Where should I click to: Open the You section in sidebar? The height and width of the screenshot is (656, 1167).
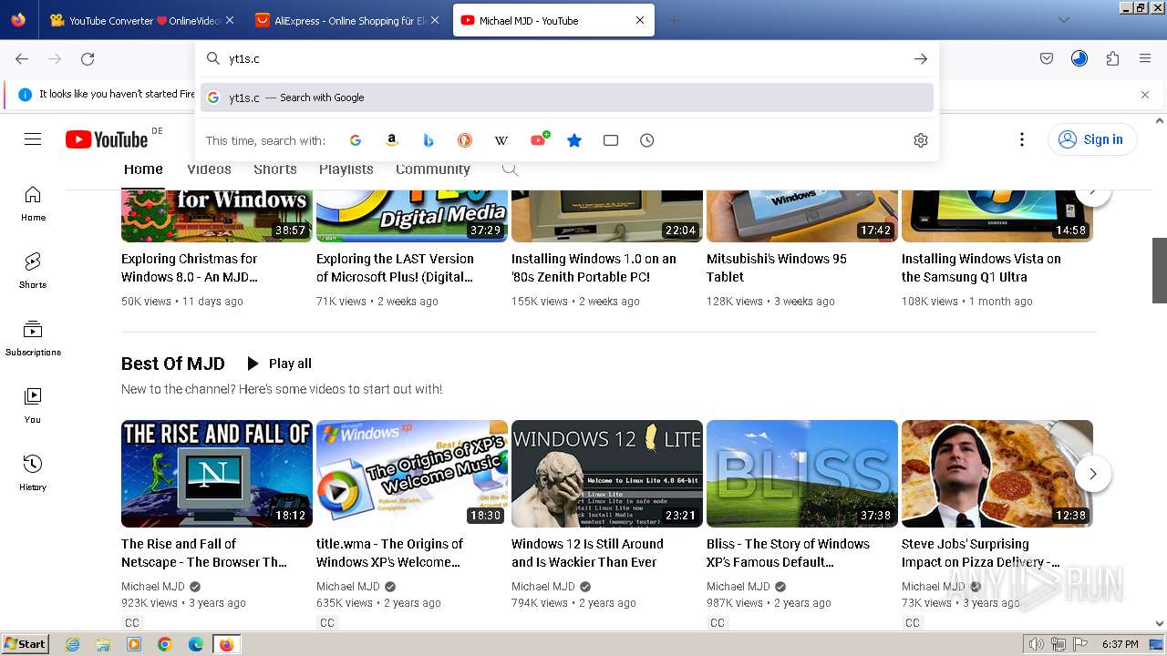(33, 406)
